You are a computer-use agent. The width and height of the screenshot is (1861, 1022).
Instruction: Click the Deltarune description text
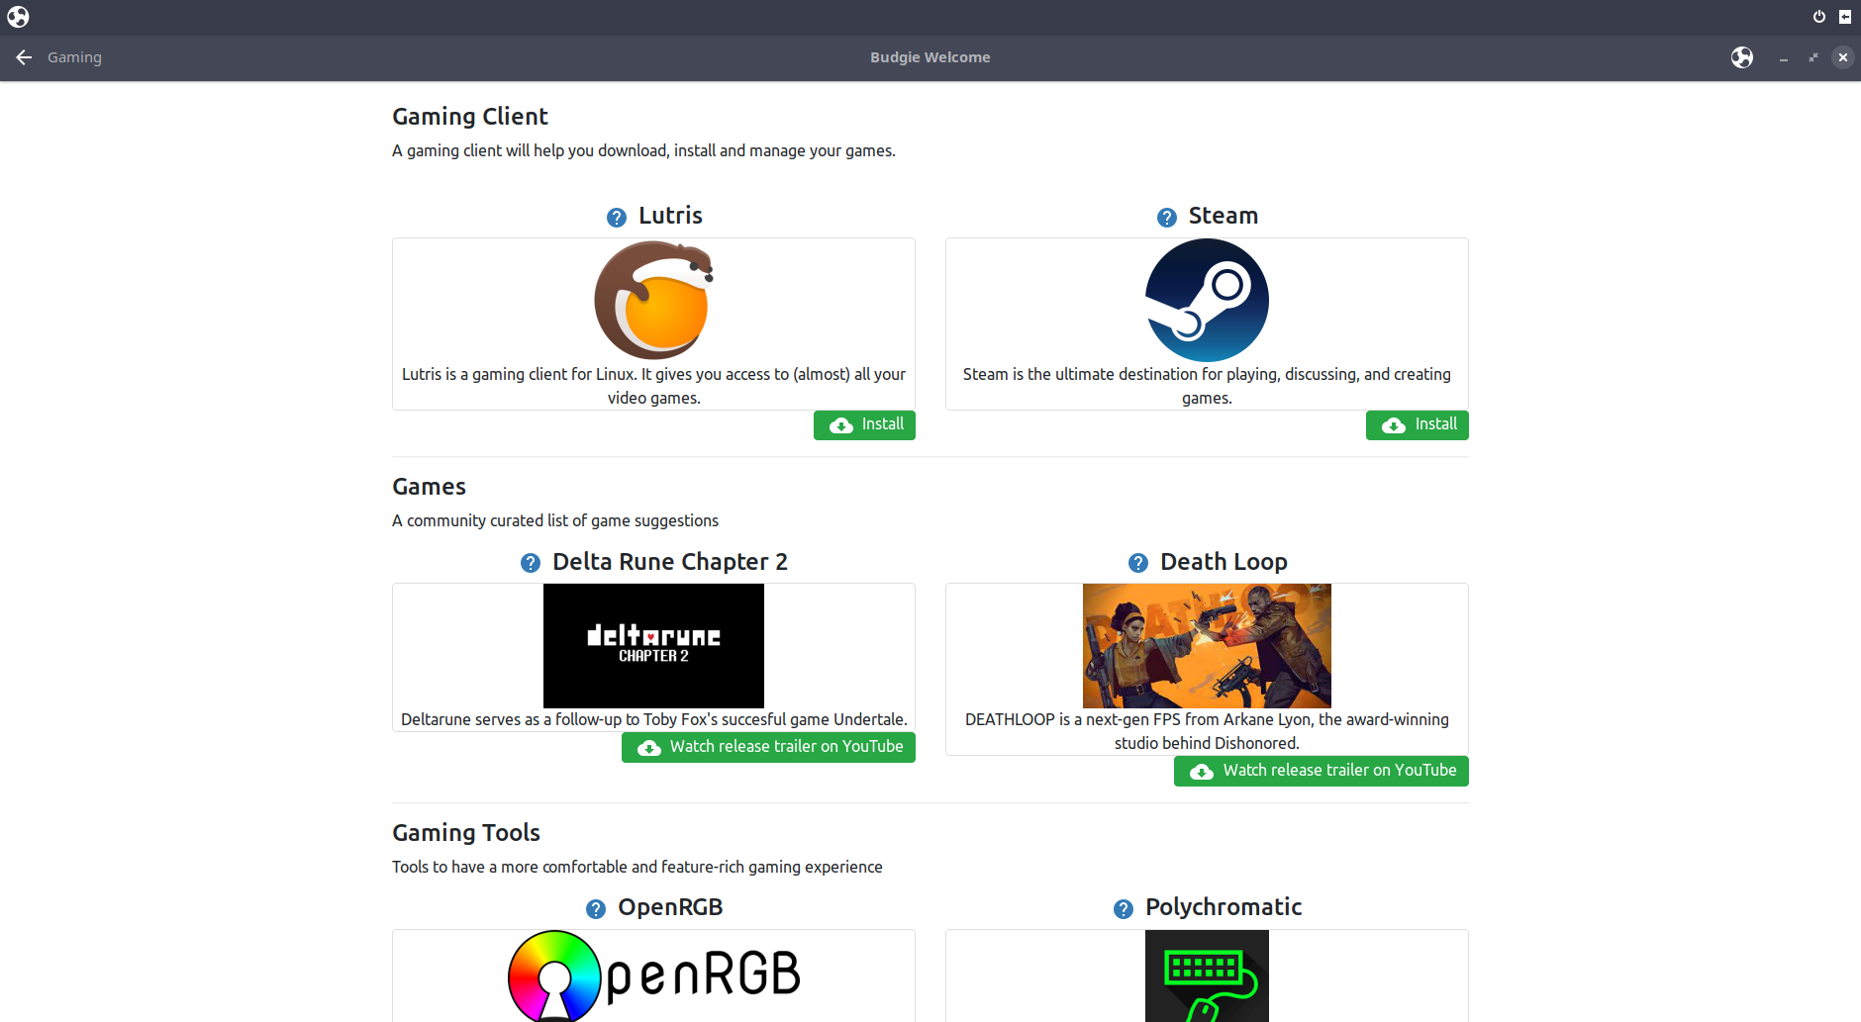coord(653,719)
